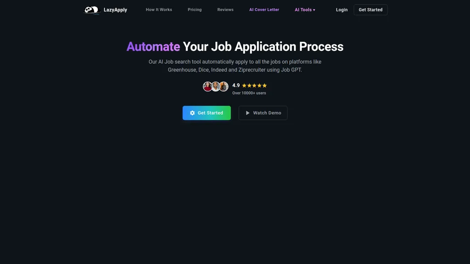
Task: Click the 4.9 rating value
Action: (236, 85)
